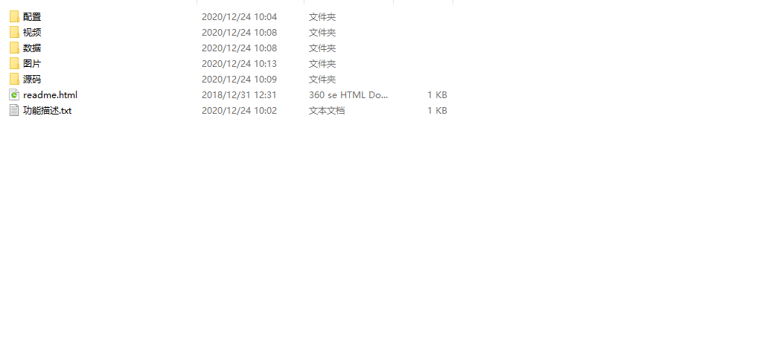
Task: Click the 文本文档 type cell
Action: click(x=327, y=111)
